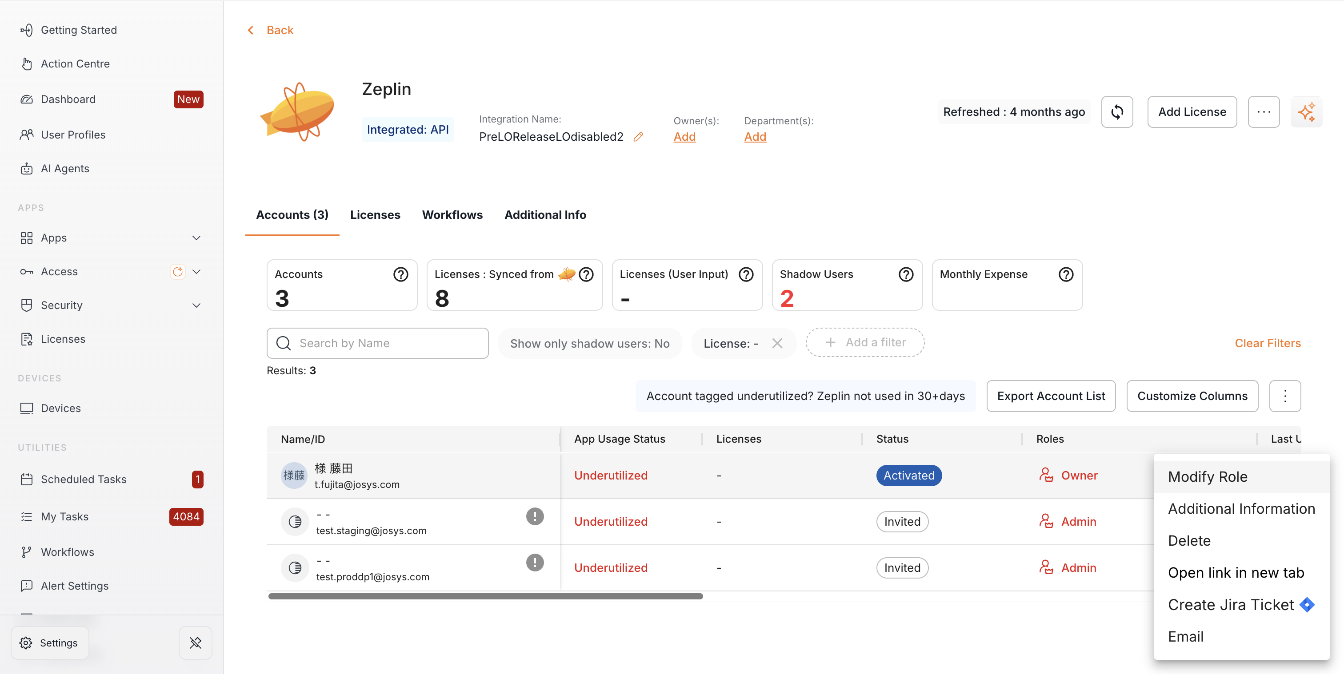Click the help icon on Shadow Users card
Image resolution: width=1344 pixels, height=674 pixels.
click(x=906, y=274)
